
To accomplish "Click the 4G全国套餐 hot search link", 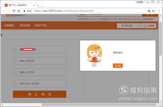I will pos(104,19).
